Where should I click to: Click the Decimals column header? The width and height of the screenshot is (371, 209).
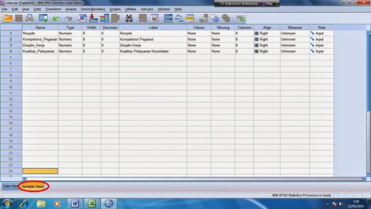coord(110,28)
